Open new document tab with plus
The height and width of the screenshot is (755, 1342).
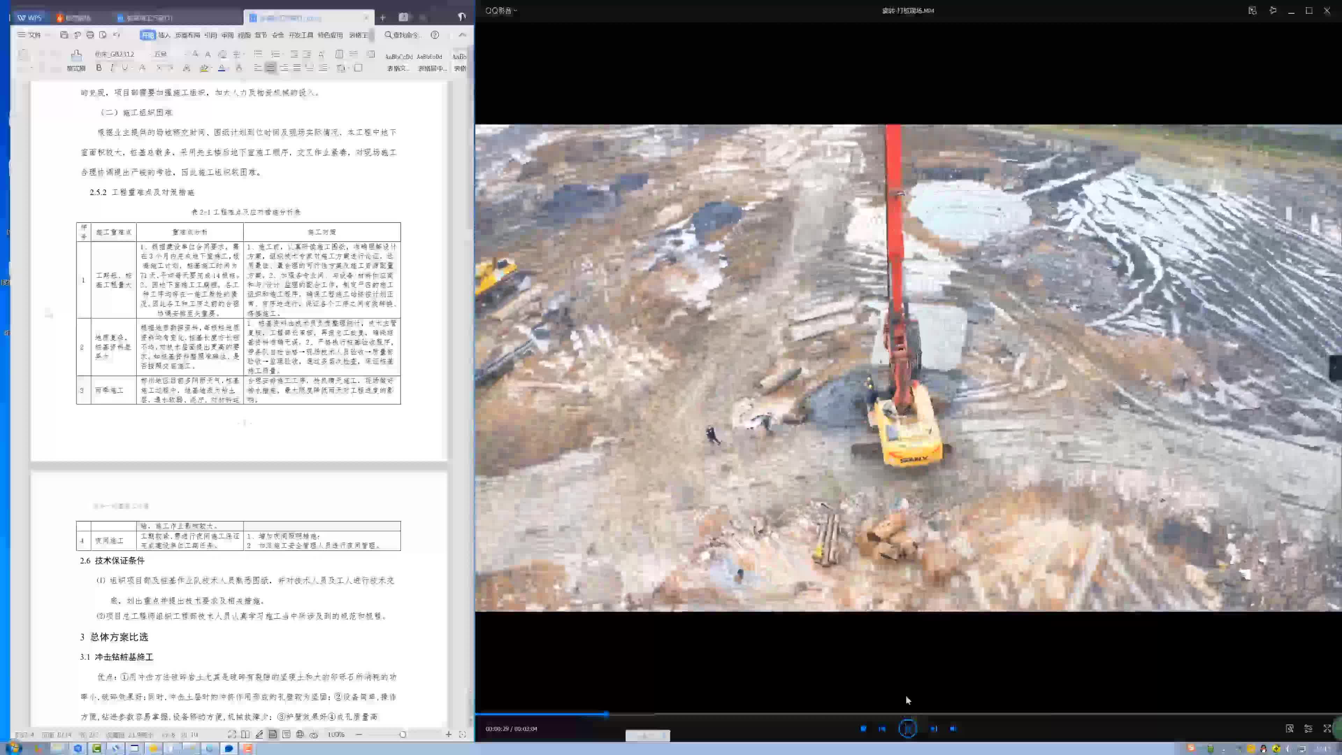point(382,18)
